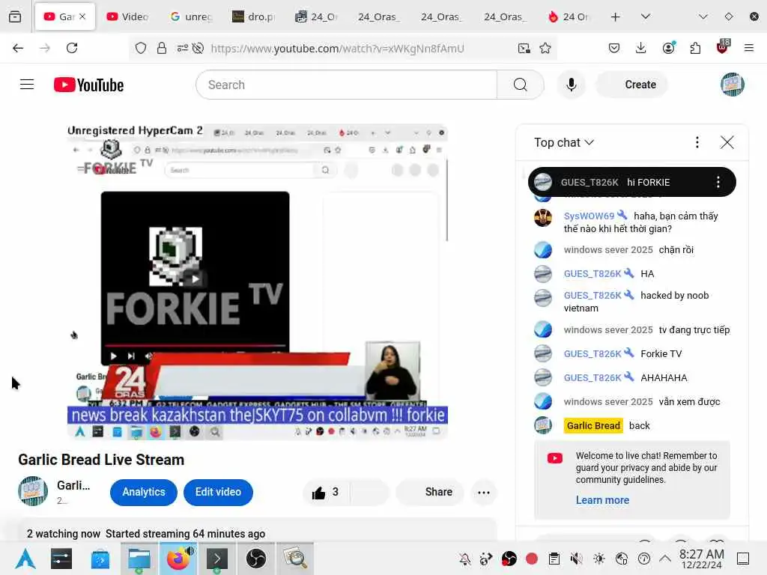Viewport: 767px width, 575px height.
Task: Switch to tab with fire icon
Action: tap(569, 16)
